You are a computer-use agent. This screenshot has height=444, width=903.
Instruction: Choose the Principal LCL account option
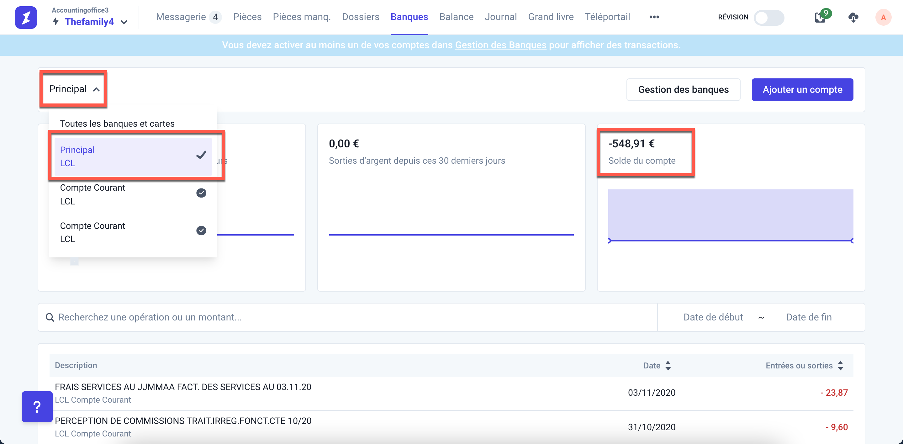point(133,156)
